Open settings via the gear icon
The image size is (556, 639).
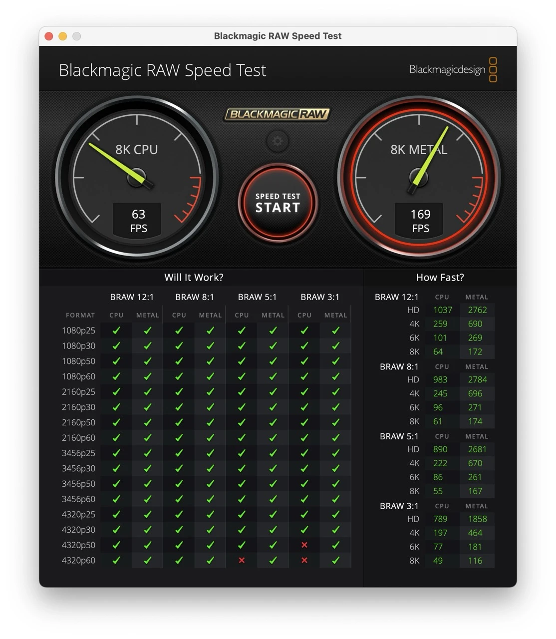point(278,141)
